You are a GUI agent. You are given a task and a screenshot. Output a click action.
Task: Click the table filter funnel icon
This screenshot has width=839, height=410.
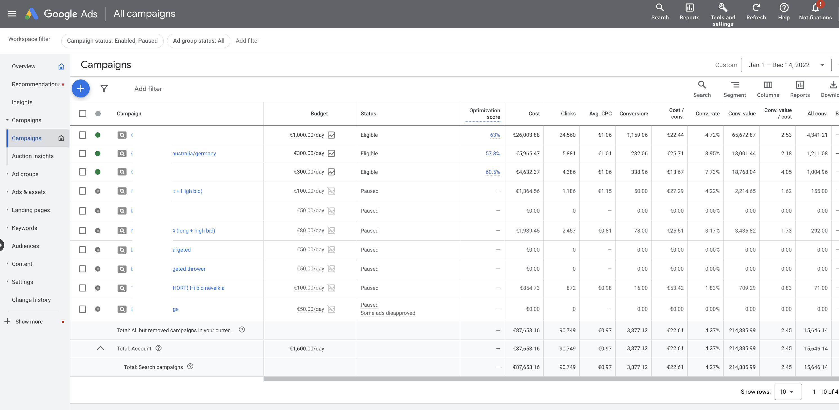tap(104, 88)
